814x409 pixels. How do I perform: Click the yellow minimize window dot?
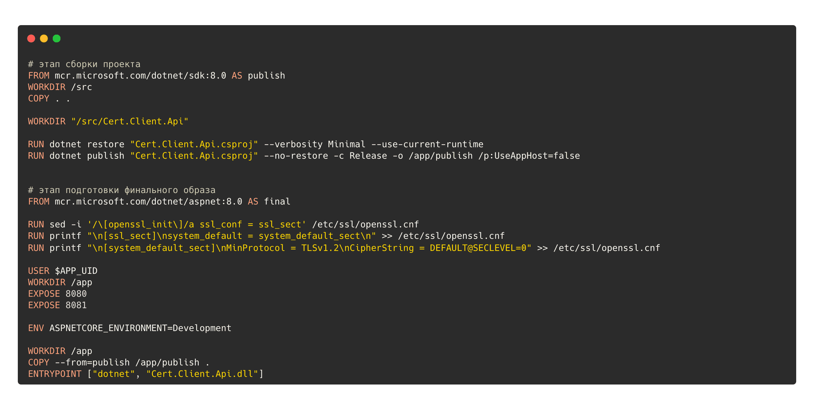pos(44,38)
